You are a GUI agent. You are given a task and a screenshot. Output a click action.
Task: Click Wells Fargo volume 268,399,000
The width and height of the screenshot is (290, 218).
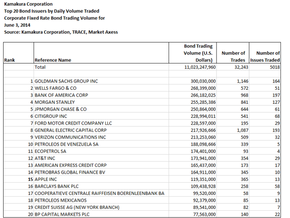point(203,88)
